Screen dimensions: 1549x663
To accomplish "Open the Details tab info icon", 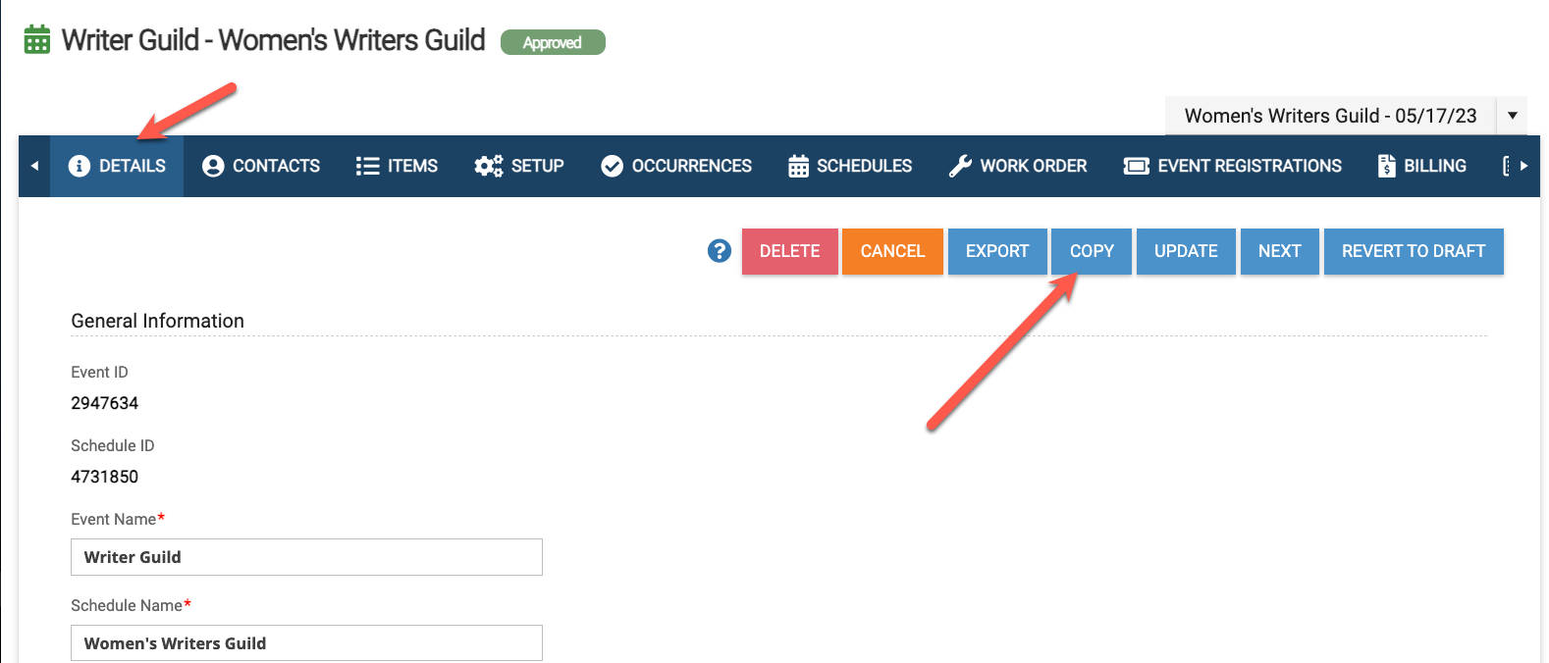I will pos(80,166).
